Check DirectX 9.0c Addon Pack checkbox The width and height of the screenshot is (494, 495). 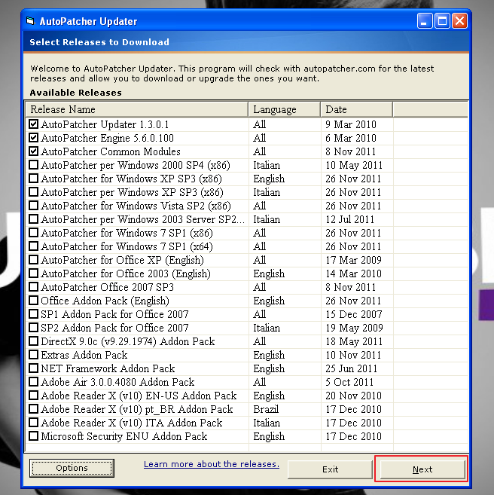[x=33, y=341]
